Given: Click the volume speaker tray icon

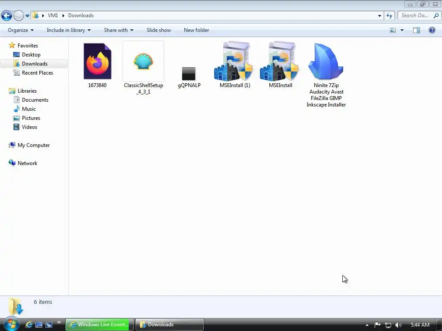Looking at the screenshot, I should [398, 325].
